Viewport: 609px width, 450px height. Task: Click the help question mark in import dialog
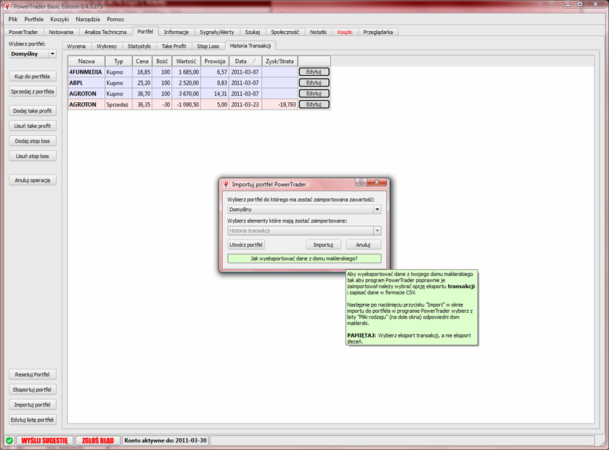[361, 182]
